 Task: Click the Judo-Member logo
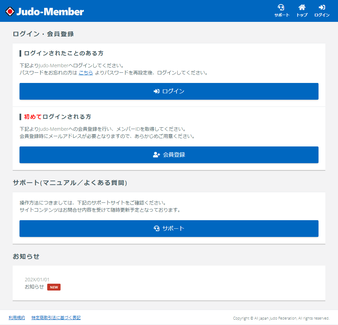coord(44,12)
